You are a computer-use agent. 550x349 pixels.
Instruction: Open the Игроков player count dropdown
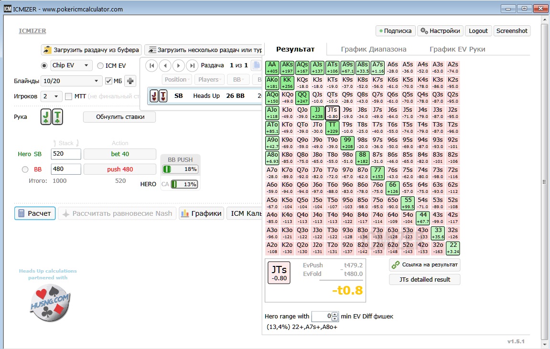point(51,96)
